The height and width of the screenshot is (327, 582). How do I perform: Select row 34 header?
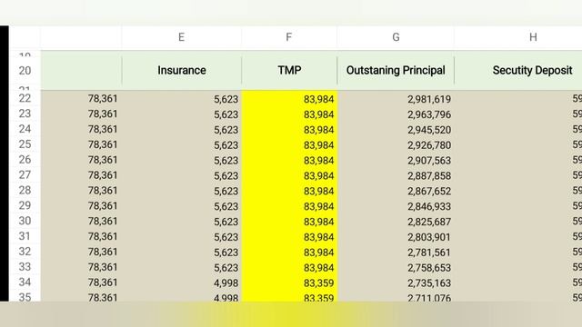pyautogui.click(x=25, y=282)
